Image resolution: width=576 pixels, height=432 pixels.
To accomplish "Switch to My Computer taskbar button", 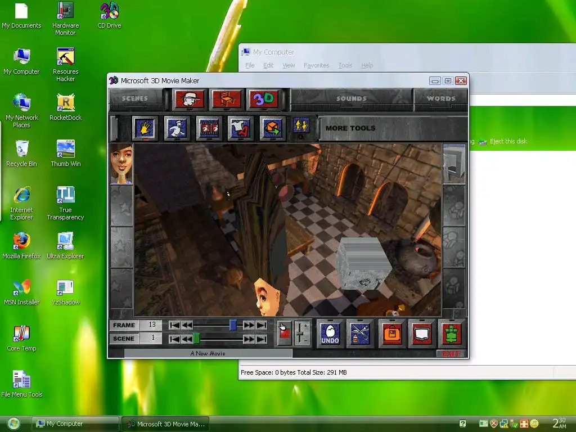I will point(75,424).
